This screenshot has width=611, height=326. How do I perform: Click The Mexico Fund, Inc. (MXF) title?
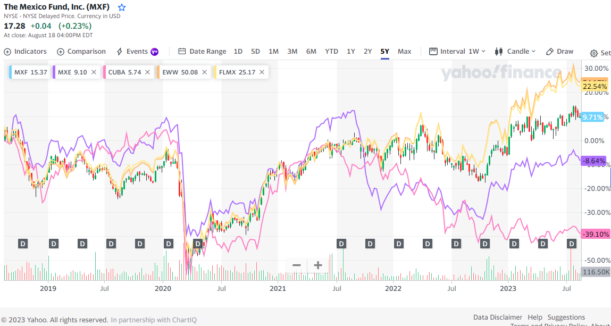click(57, 7)
